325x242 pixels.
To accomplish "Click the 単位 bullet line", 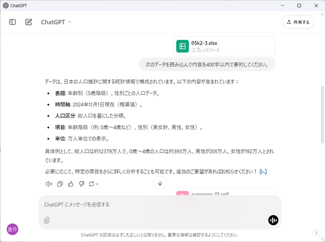I will click(x=82, y=139).
